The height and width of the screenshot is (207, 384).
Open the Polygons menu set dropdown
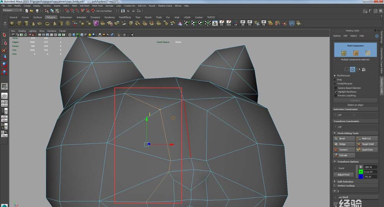point(12,10)
